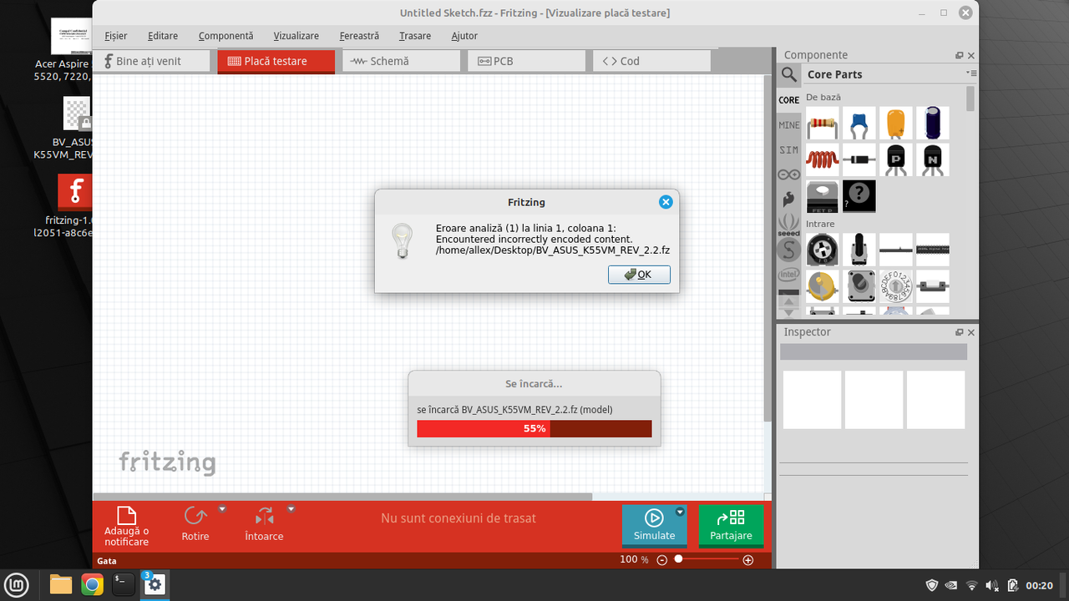This screenshot has height=601, width=1069.
Task: Expand Simulate dropdown arrow
Action: (x=680, y=512)
